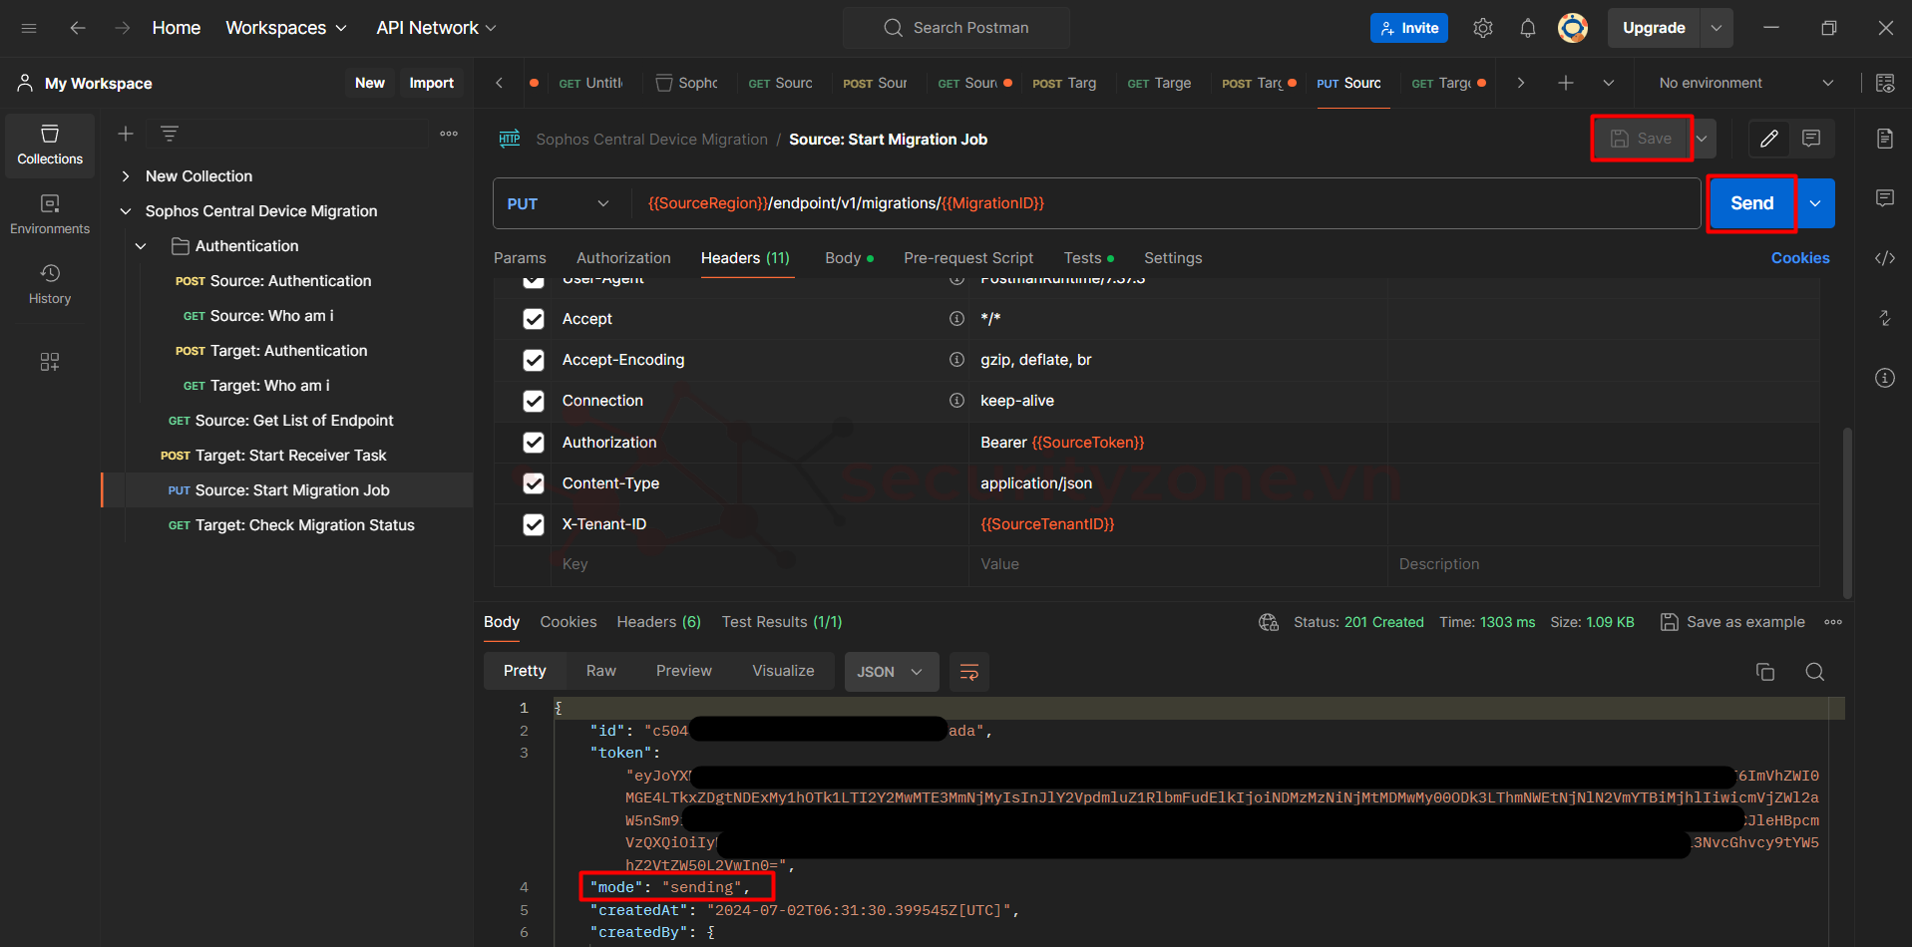Open the Test Results response tab

pyautogui.click(x=782, y=622)
